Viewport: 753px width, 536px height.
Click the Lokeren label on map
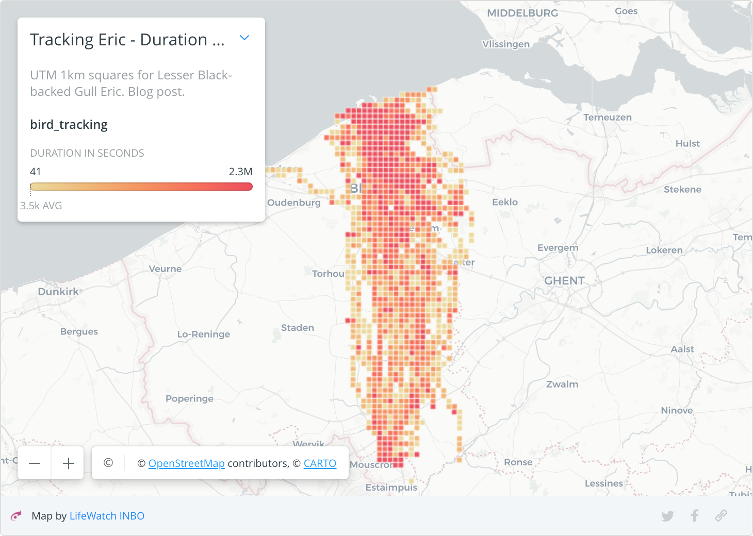pos(664,250)
